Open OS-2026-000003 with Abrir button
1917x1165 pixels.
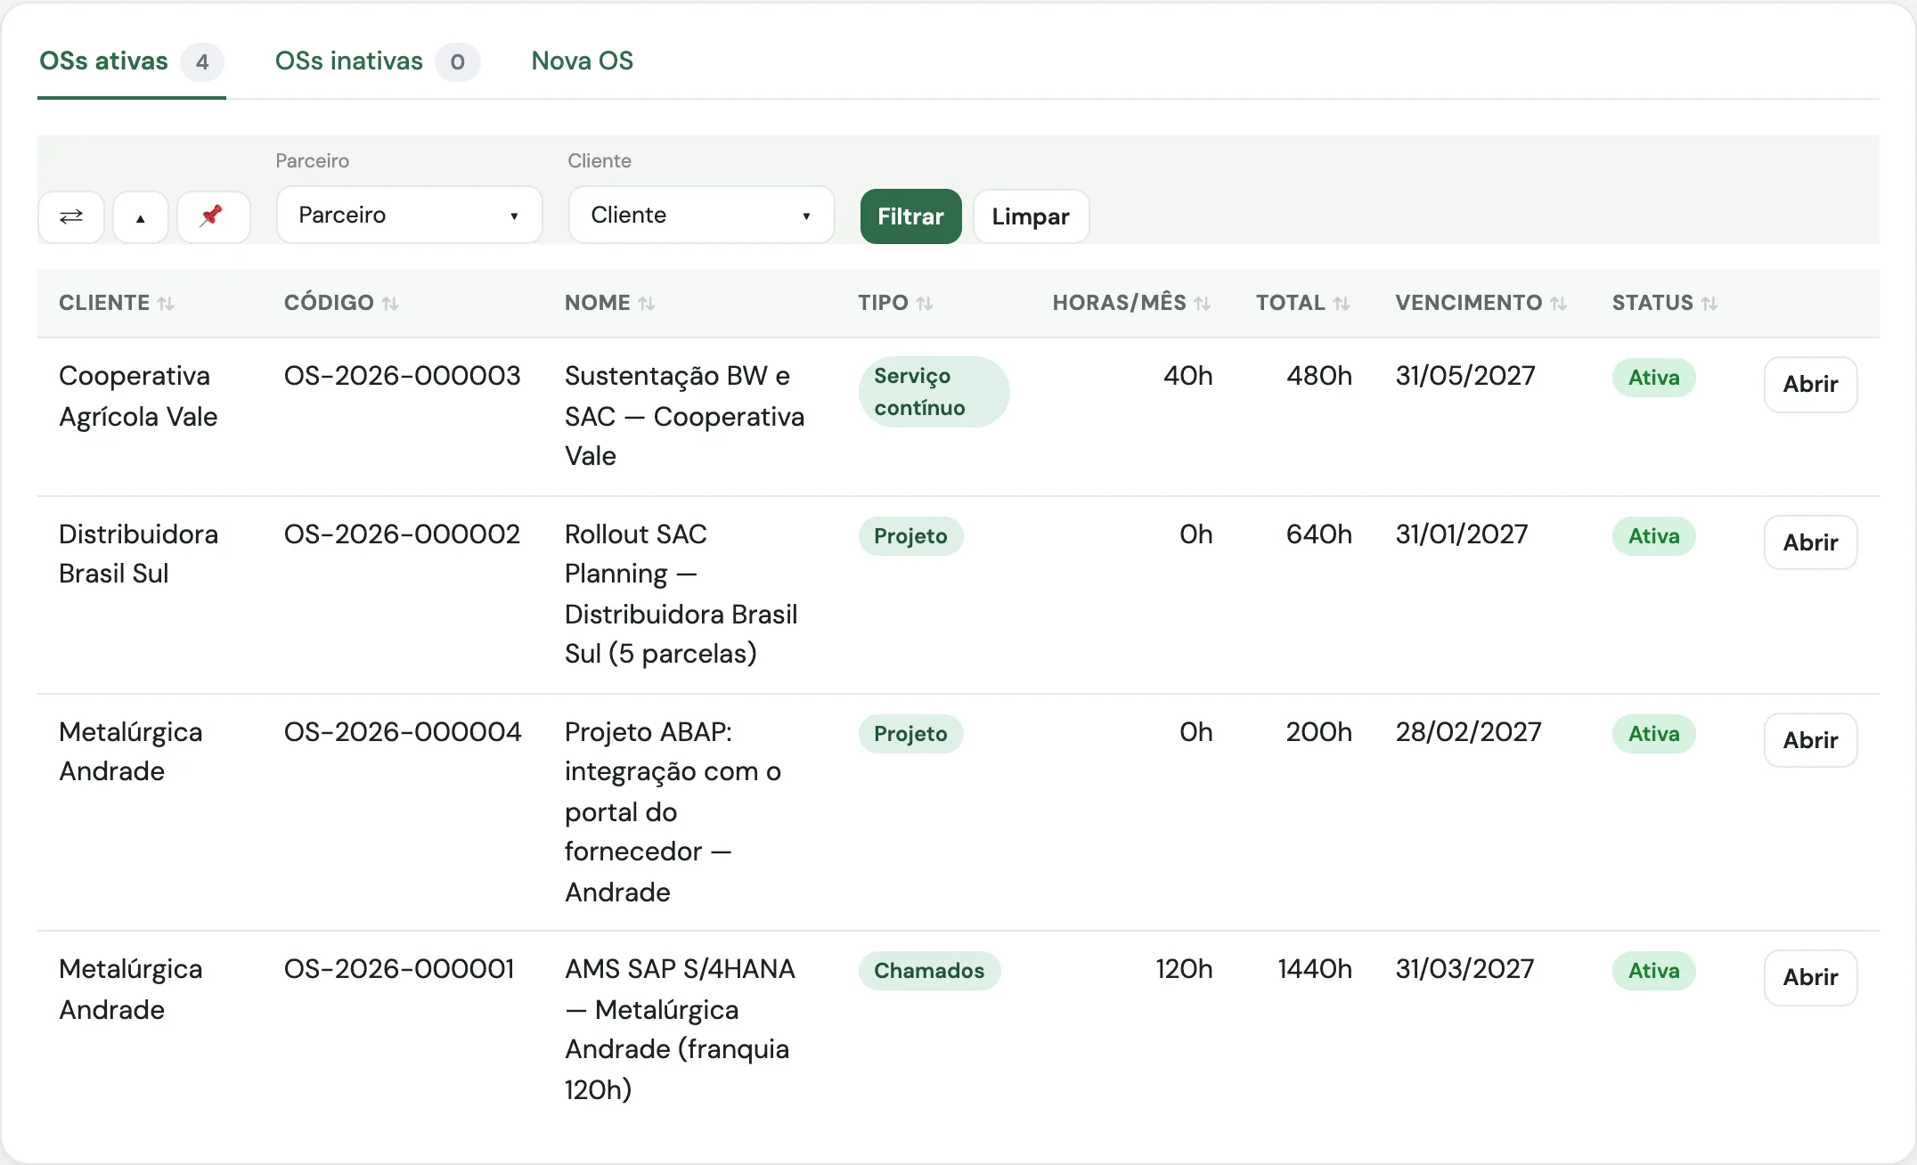1810,385
